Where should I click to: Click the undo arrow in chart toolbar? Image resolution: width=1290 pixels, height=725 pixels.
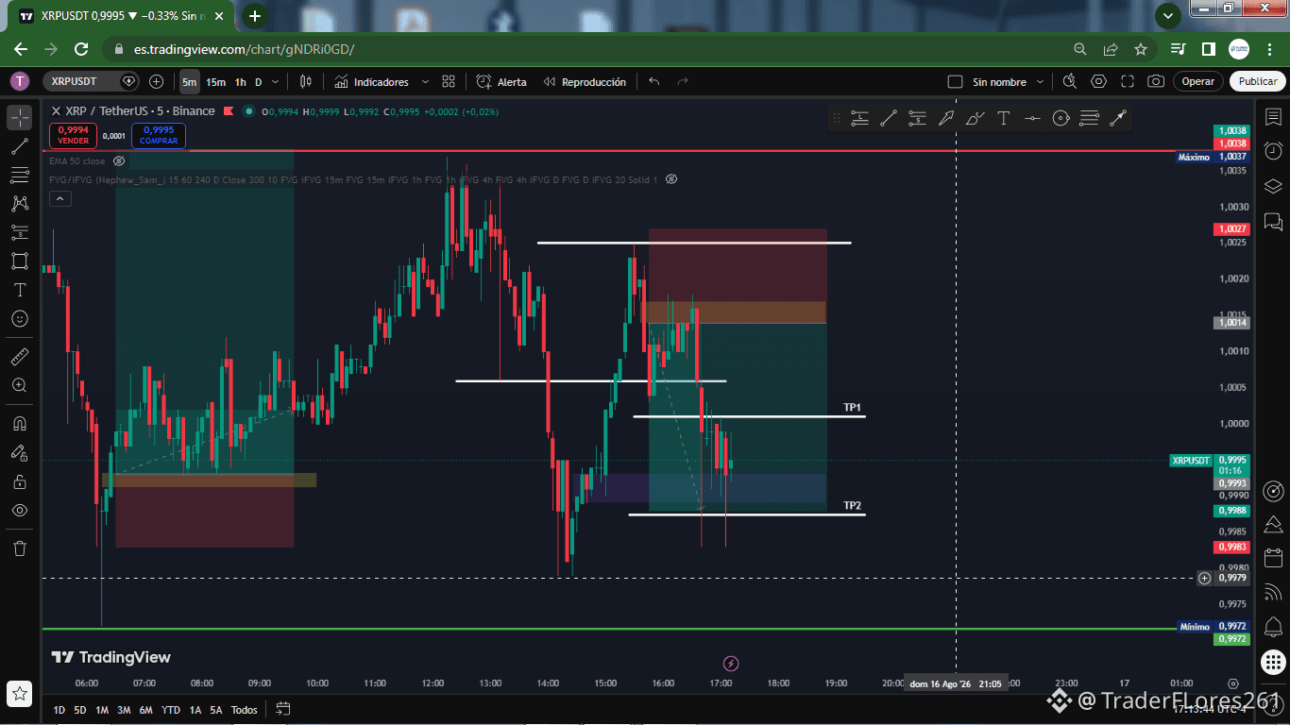point(654,82)
